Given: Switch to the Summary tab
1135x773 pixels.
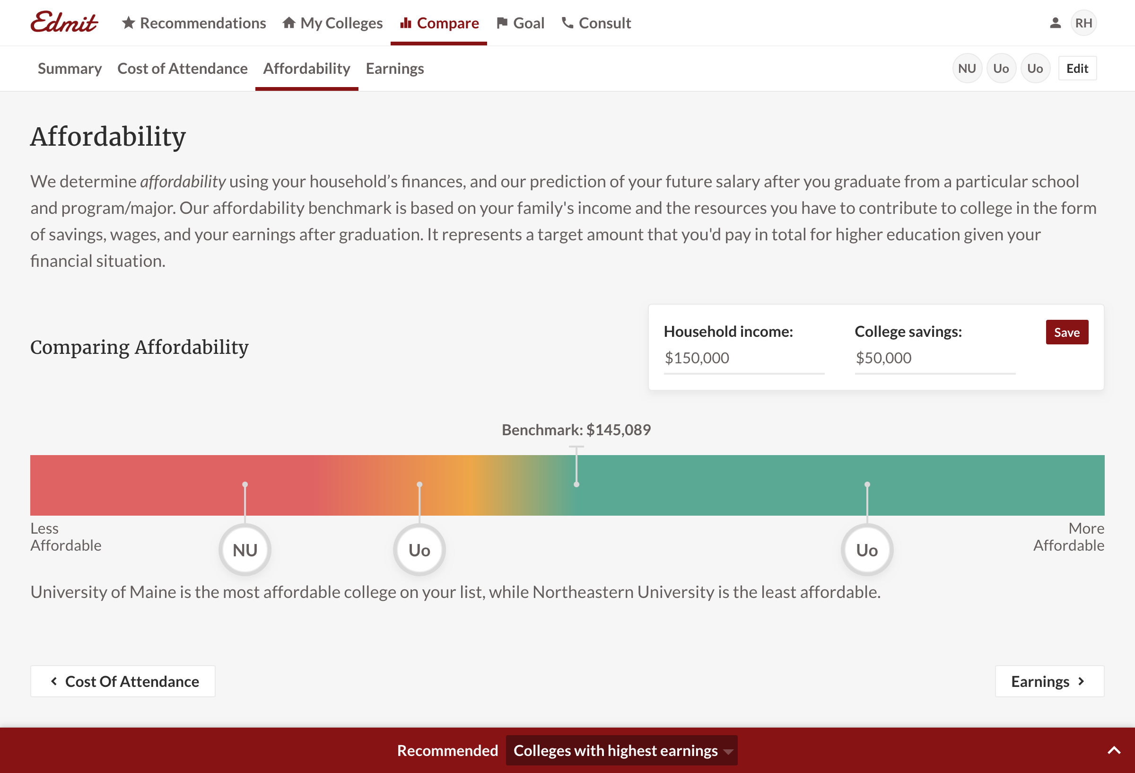Looking at the screenshot, I should pyautogui.click(x=70, y=69).
